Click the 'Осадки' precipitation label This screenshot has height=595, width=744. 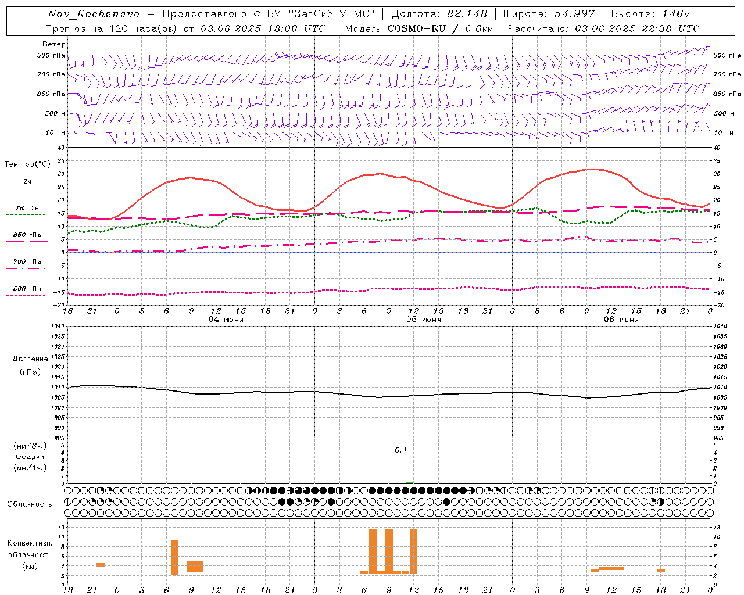click(30, 457)
